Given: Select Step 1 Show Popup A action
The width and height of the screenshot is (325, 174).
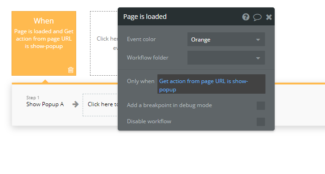Looking at the screenshot, I should 45,102.
